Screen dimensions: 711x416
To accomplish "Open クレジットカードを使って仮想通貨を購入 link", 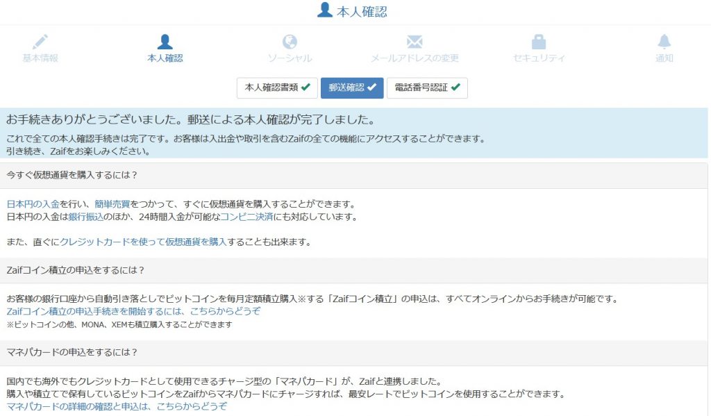I will [143, 242].
